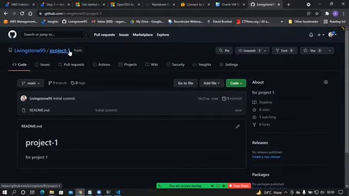Open the user avatar menu
Viewport: 349px width, 196px height.
pyautogui.click(x=332, y=35)
